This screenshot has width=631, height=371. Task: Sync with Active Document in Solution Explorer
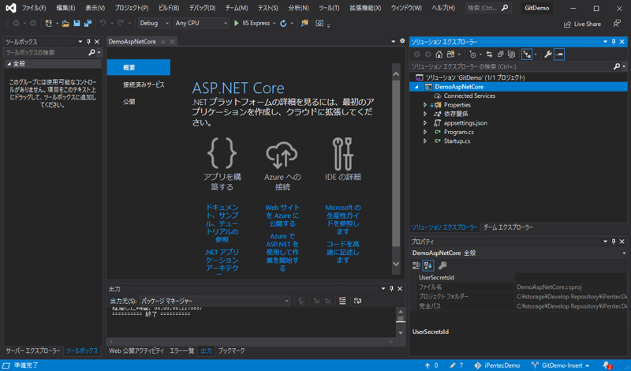tap(489, 54)
